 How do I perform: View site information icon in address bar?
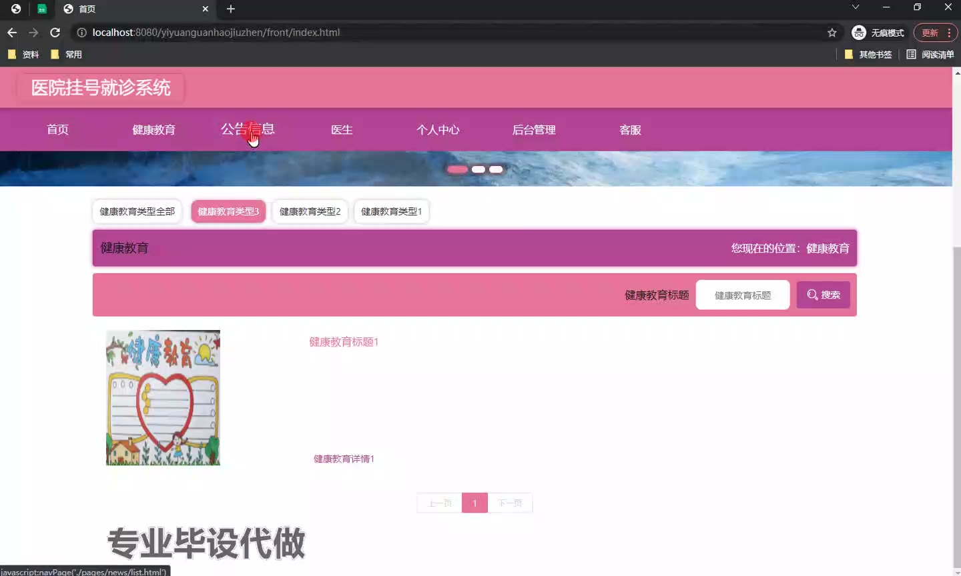[81, 32]
